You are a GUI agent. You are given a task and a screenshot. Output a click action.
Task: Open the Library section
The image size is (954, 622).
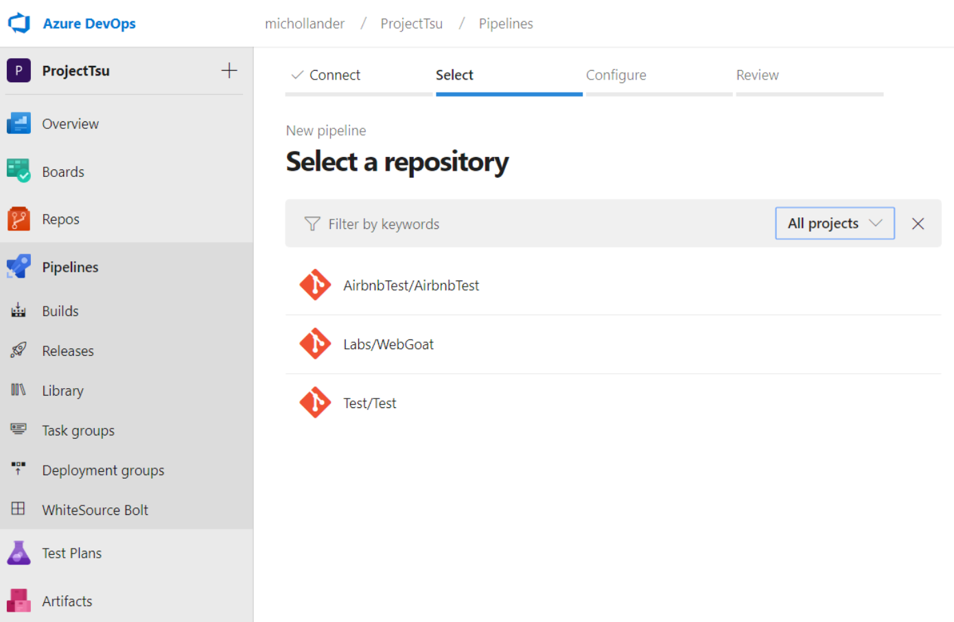[62, 390]
